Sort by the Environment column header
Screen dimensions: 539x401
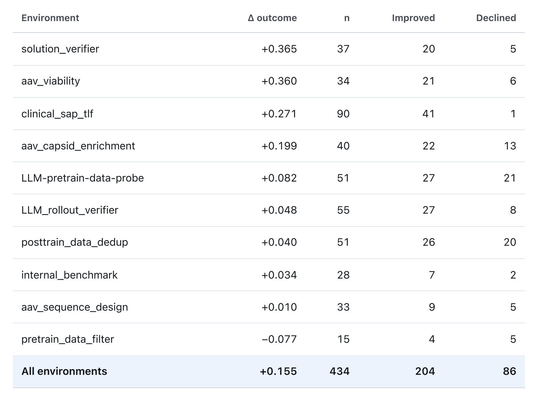tap(50, 18)
